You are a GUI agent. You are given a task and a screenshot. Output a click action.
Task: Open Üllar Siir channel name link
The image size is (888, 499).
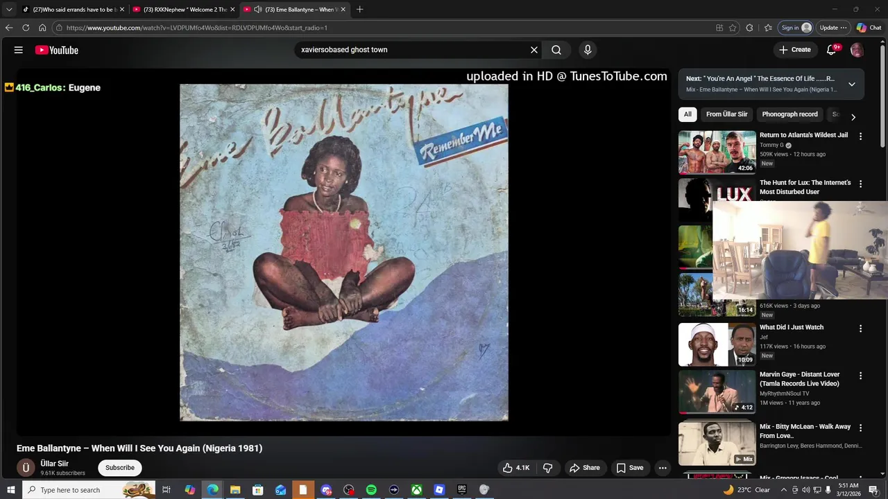[x=54, y=464]
